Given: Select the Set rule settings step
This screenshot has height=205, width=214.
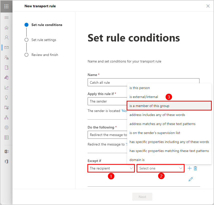Looking at the screenshot, I should (x=44, y=40).
